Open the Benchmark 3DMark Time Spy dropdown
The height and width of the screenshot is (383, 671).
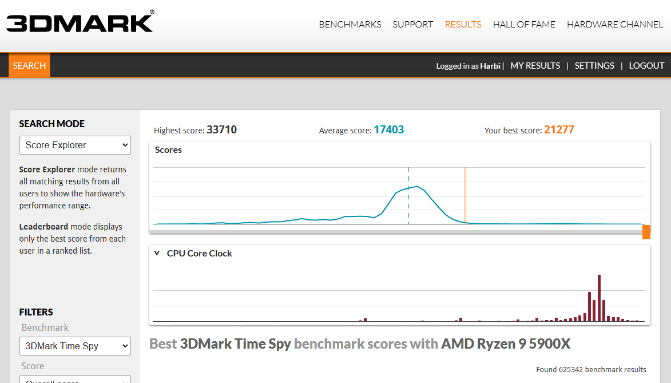point(75,346)
